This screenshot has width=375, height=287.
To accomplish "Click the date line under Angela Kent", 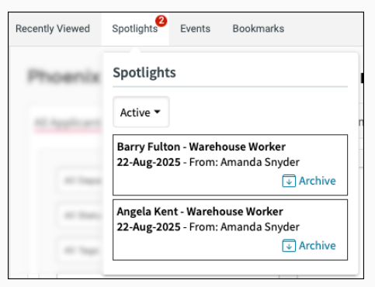I will pos(208,227).
